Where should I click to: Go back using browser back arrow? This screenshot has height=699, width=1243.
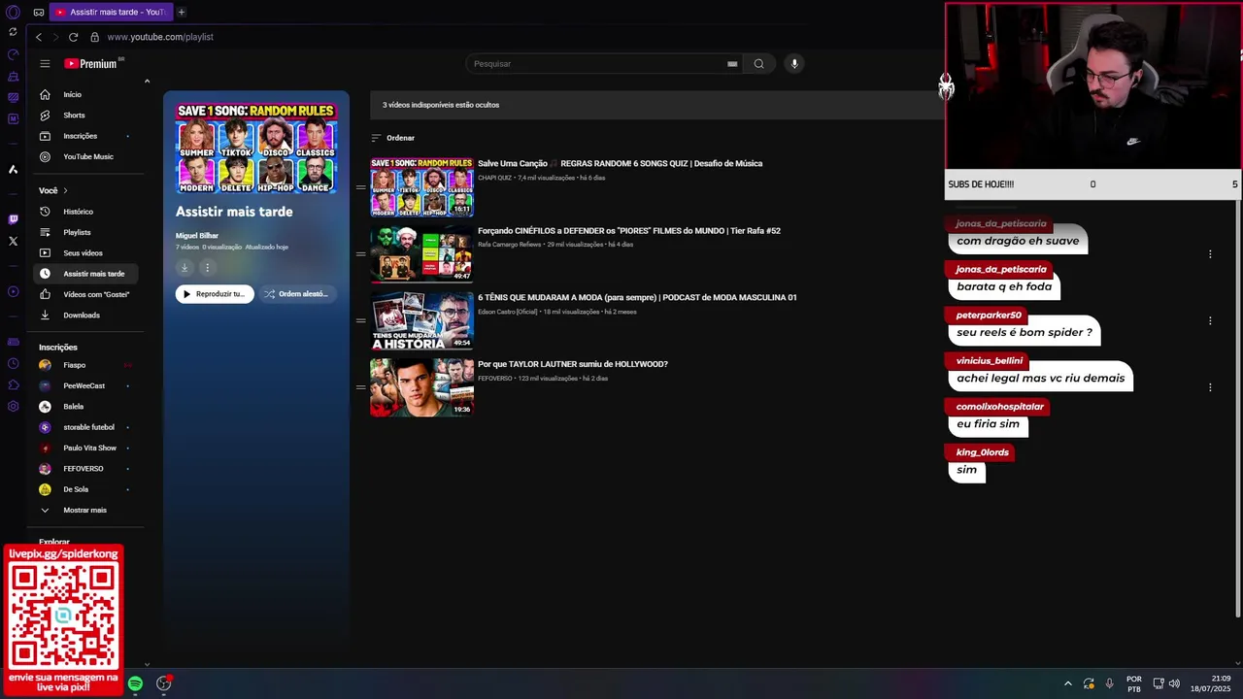pyautogui.click(x=39, y=37)
